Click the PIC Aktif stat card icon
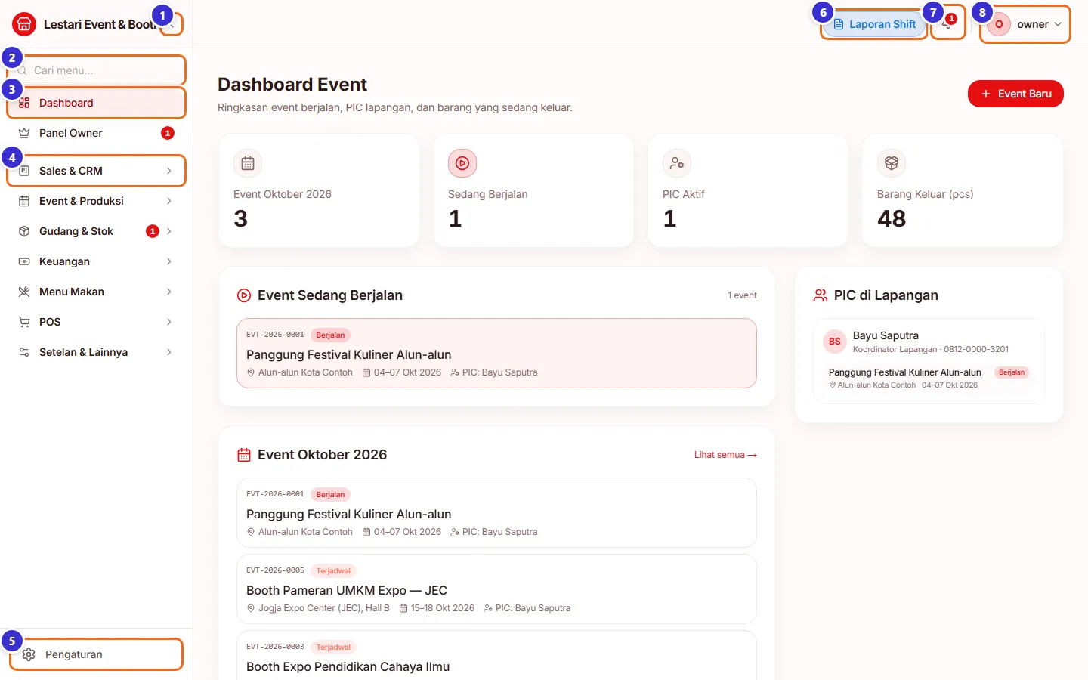 coord(677,163)
